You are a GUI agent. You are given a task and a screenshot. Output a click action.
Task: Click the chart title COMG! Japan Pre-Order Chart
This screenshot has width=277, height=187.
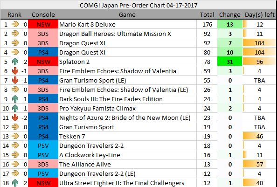tap(138, 5)
